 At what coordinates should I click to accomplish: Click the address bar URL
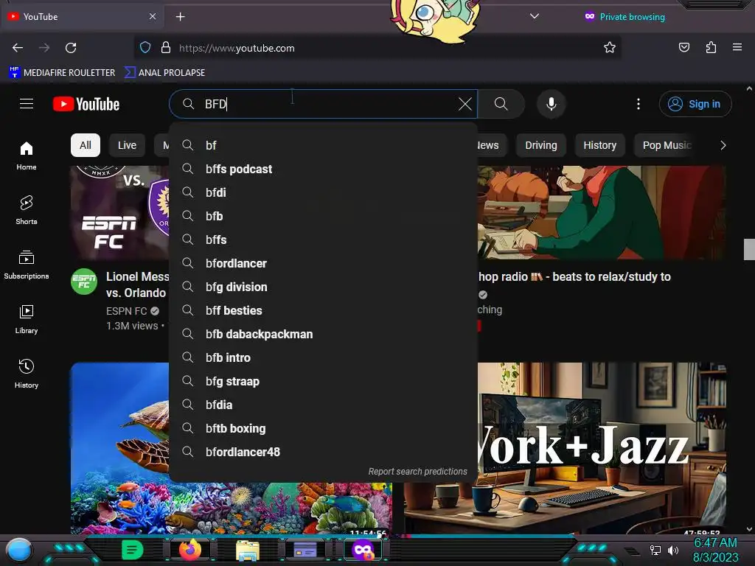pos(237,48)
